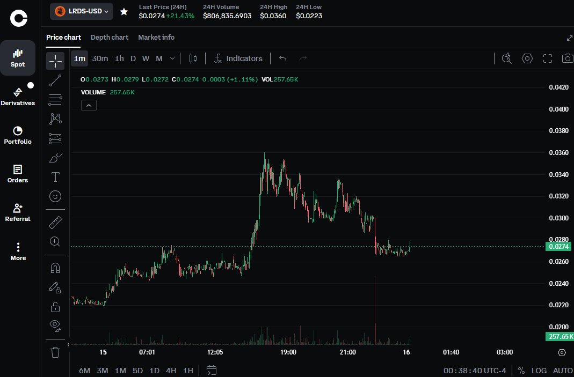The height and width of the screenshot is (377, 574).
Task: Select the M monthly interval
Action: click(159, 58)
